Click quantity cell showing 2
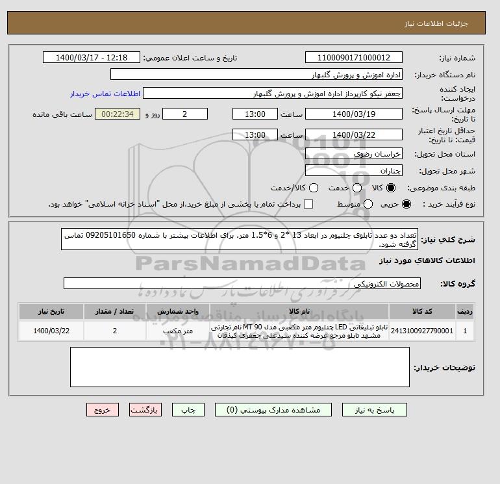500x484 pixels. click(x=115, y=331)
